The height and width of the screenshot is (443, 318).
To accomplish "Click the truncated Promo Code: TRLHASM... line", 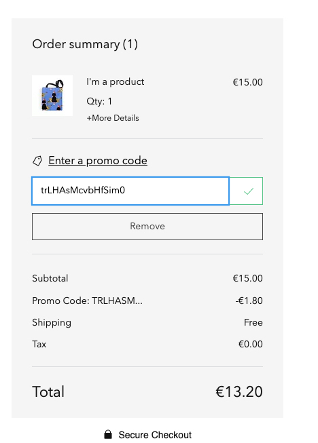I will click(x=88, y=301).
